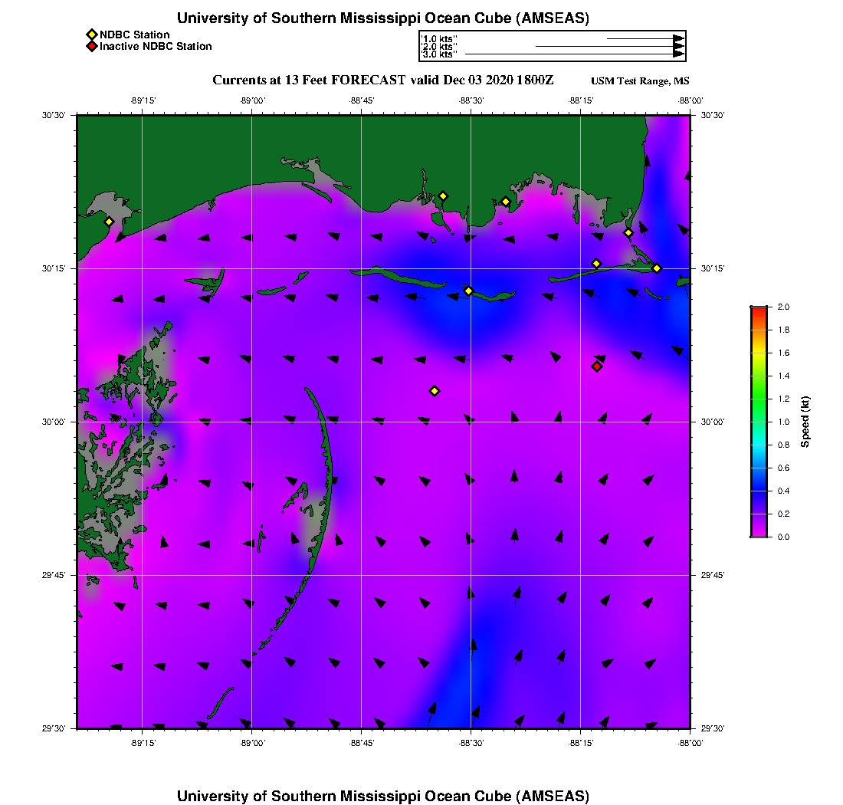
Task: Click the 3.0 kts arrow in scale legend
Action: point(575,54)
